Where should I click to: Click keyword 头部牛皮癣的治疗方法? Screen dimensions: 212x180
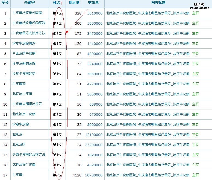(x=29, y=155)
